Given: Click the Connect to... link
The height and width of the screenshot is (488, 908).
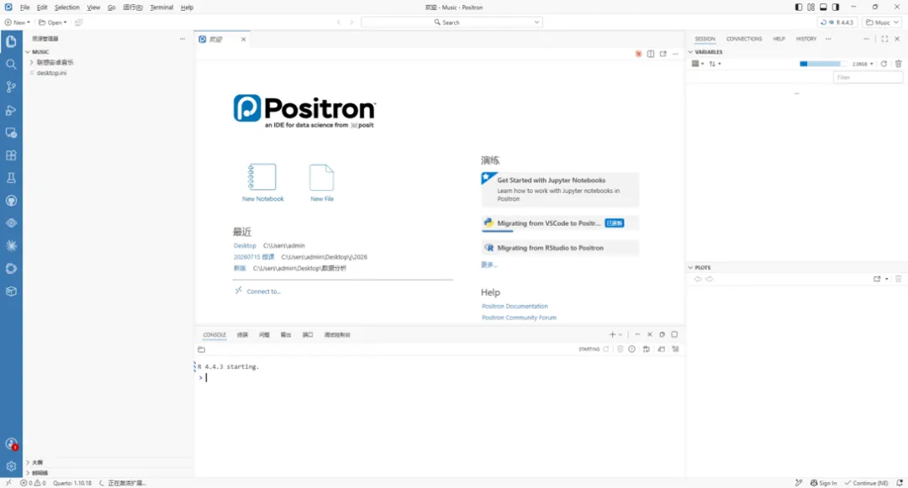Looking at the screenshot, I should (263, 291).
